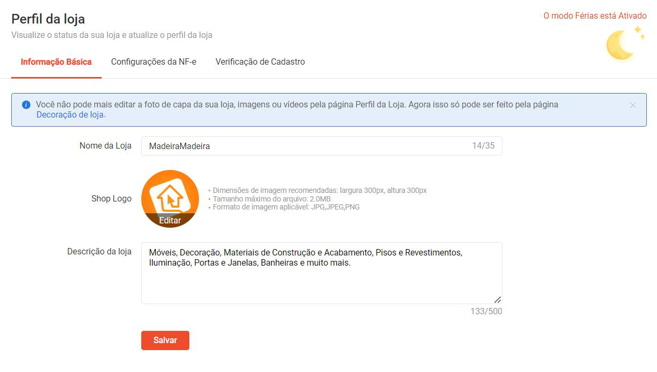Click the O modo Férias está Ativado text
Screen dimensions: 657x372
595,16
